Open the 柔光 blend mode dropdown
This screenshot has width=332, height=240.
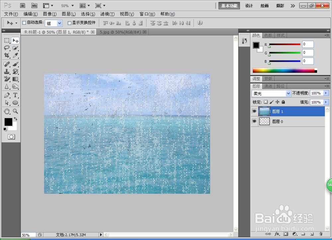(288, 93)
